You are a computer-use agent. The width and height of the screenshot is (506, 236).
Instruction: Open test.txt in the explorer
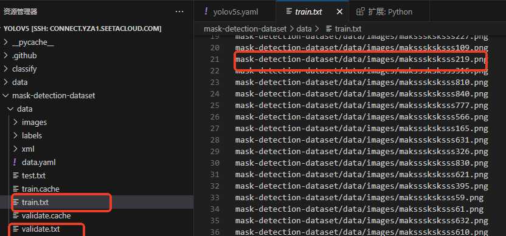click(x=33, y=176)
